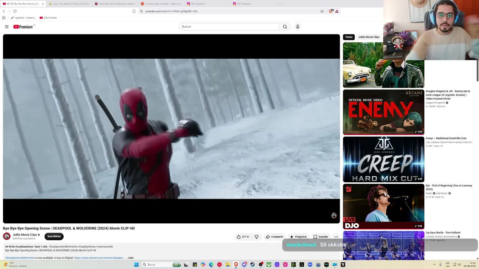Share the video via Compartir
This screenshot has height=269, width=479.
[x=274, y=236]
